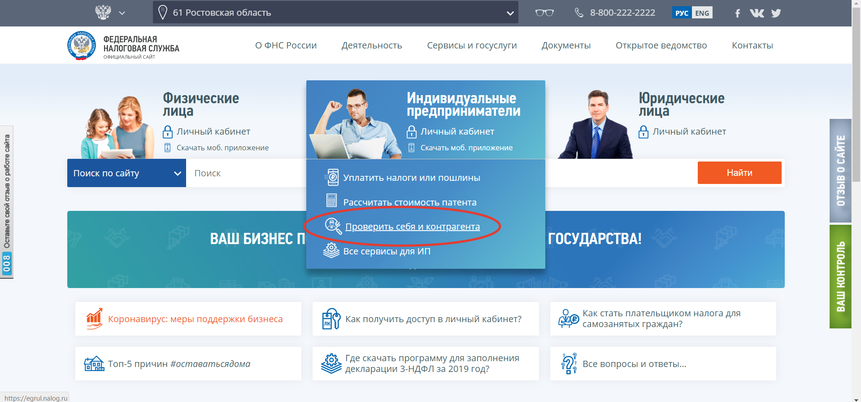
Task: Click the pay taxes phone icon
Action: (332, 177)
